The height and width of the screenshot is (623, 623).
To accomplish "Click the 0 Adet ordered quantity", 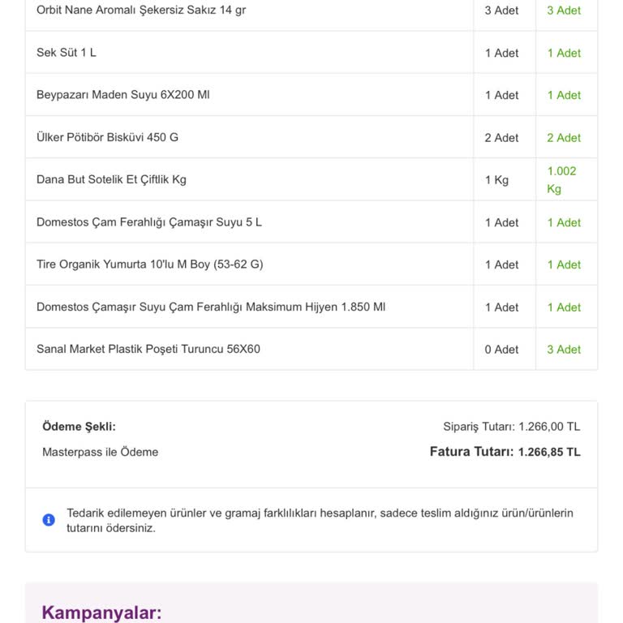I will [x=501, y=350].
